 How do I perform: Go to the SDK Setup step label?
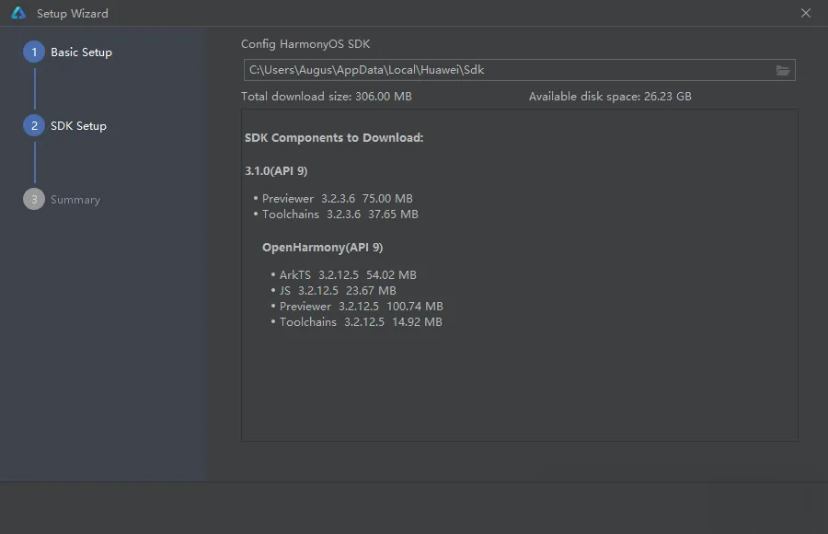79,126
